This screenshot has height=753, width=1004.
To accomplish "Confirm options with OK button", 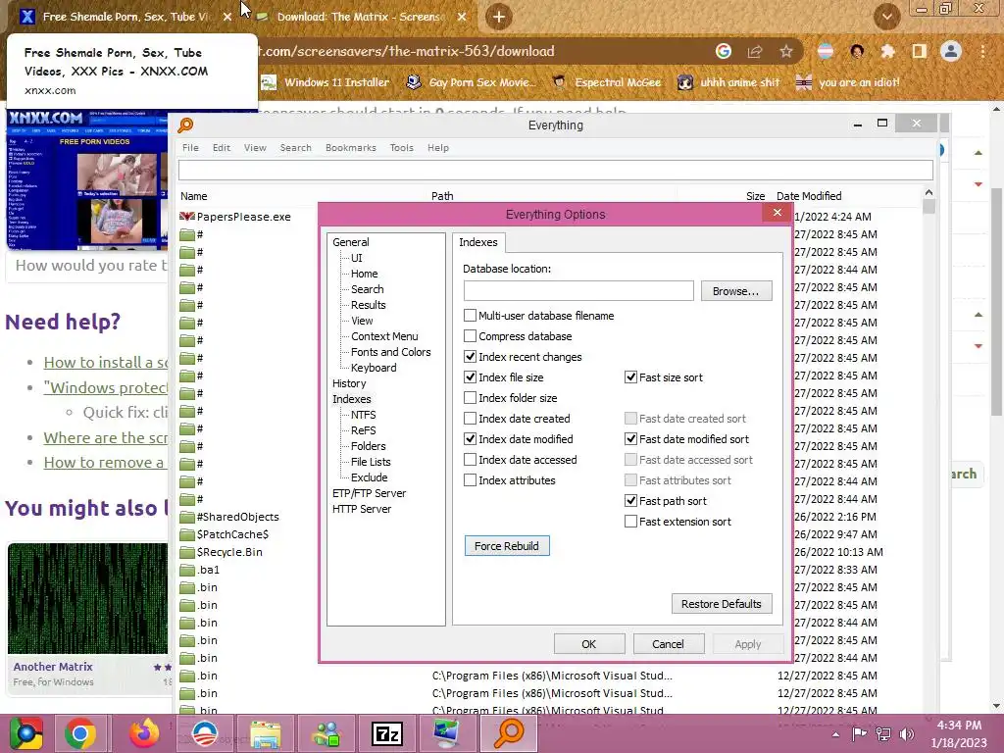I will pos(589,644).
